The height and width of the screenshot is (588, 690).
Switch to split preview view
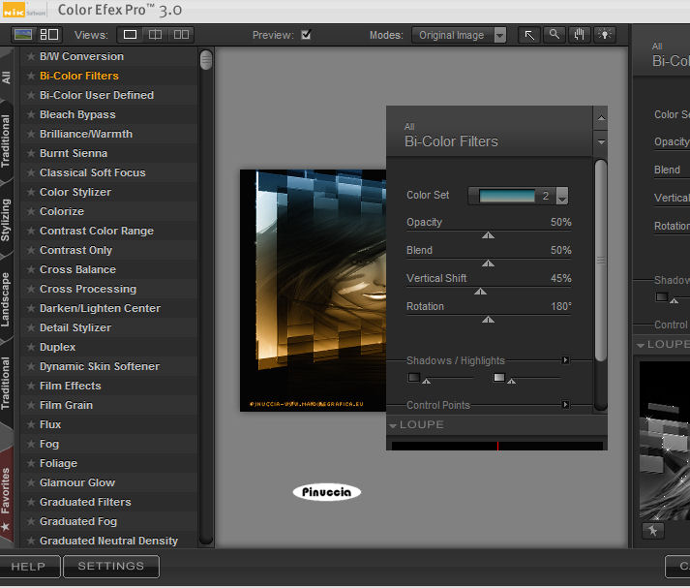(x=155, y=35)
